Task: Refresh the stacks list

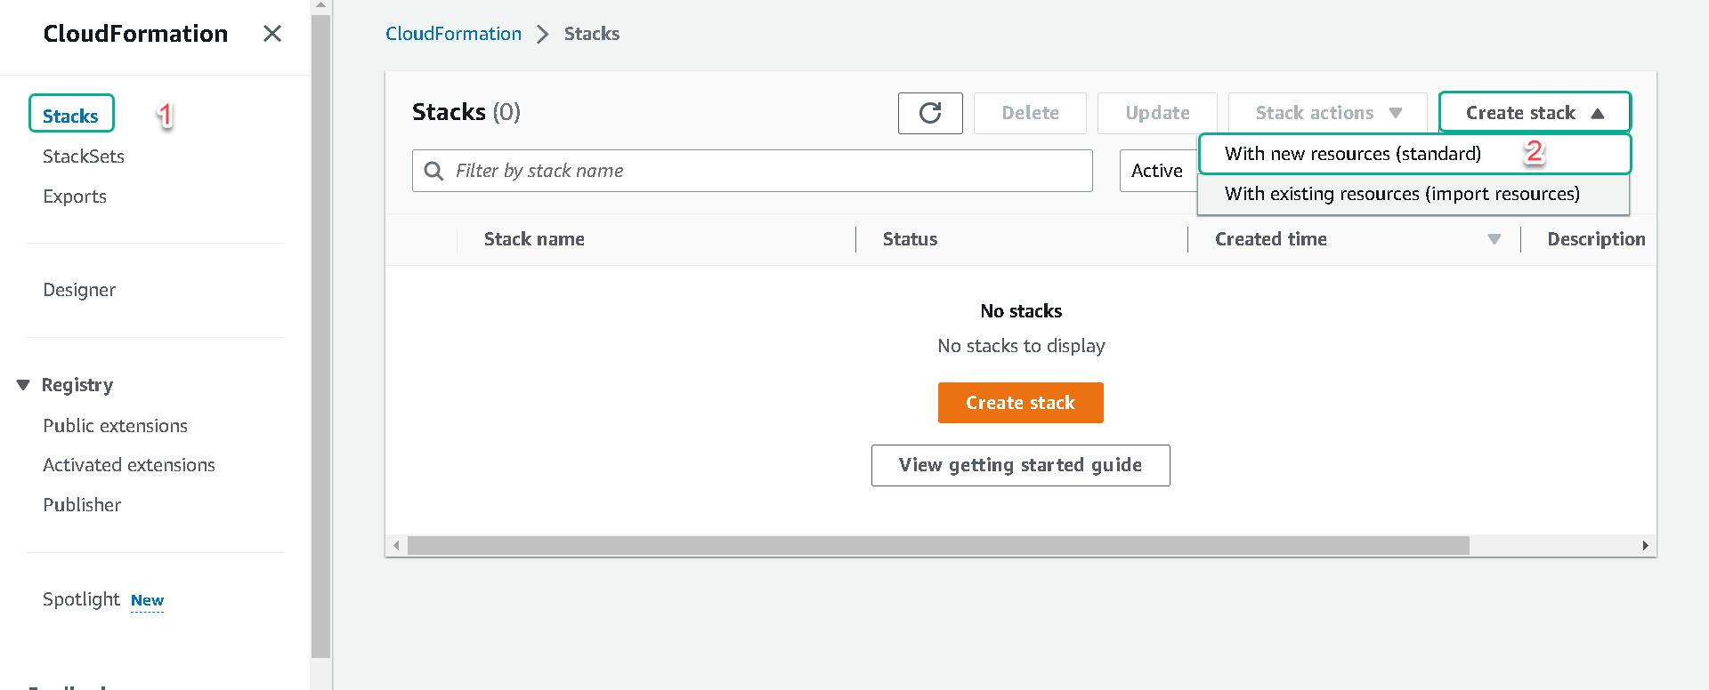Action: (x=930, y=113)
